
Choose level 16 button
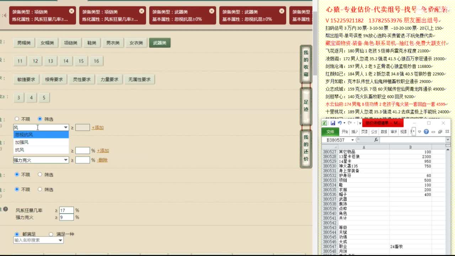point(96,61)
